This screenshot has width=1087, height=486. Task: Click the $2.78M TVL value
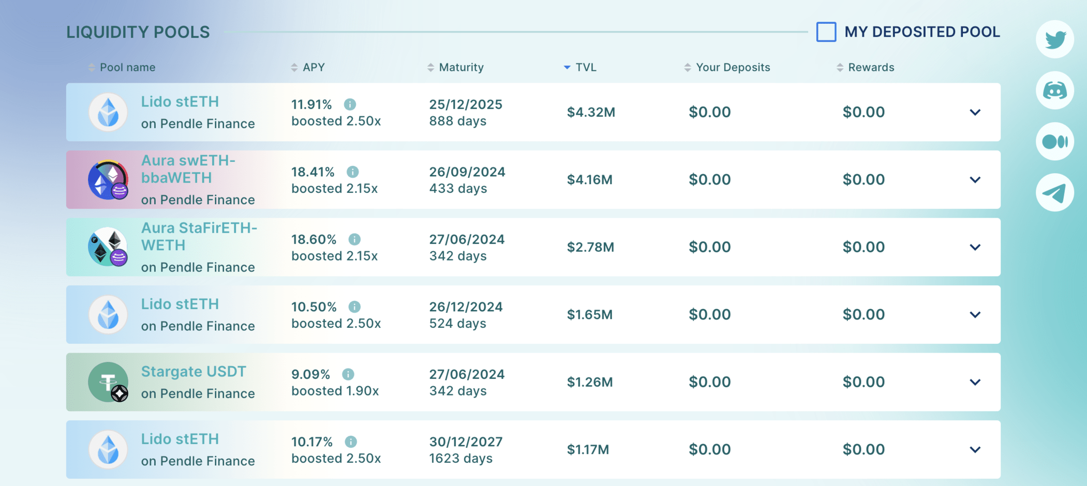click(x=590, y=247)
